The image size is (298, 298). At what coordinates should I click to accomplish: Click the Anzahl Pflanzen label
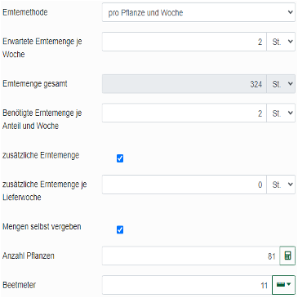coord(29,256)
